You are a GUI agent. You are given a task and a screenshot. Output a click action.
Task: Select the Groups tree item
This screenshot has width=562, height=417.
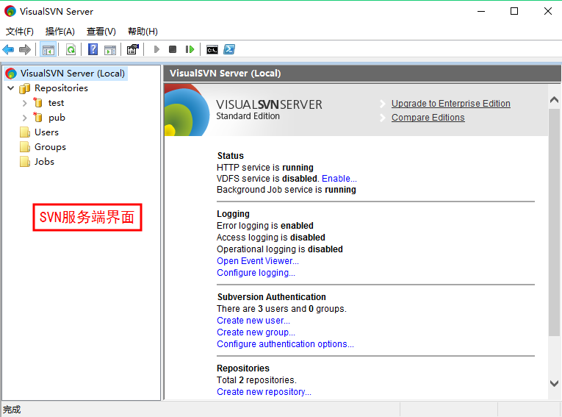[50, 147]
